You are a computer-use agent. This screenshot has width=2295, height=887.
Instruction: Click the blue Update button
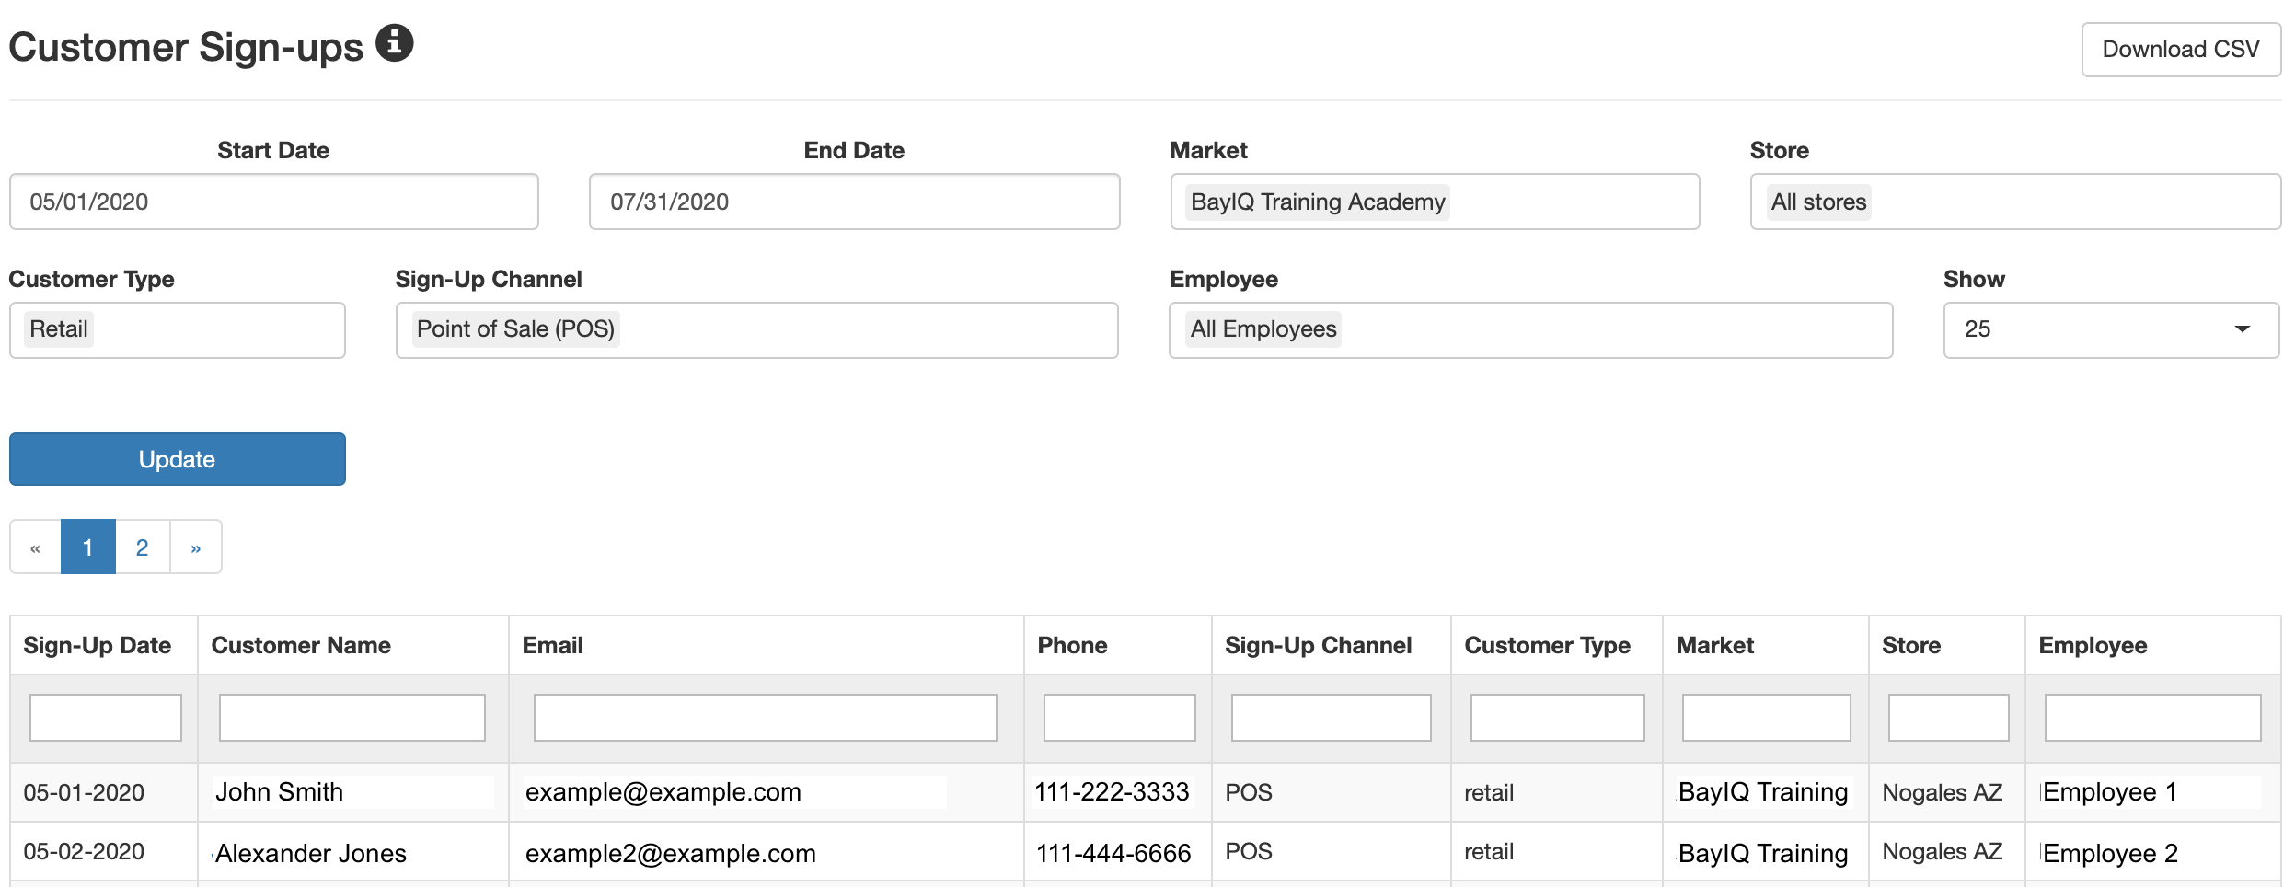click(178, 459)
